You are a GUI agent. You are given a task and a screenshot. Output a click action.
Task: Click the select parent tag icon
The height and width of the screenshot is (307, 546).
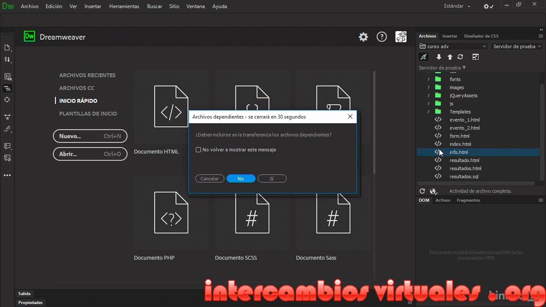click(x=7, y=129)
